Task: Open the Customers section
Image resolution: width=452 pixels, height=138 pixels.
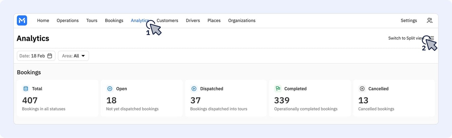Action: 167,20
